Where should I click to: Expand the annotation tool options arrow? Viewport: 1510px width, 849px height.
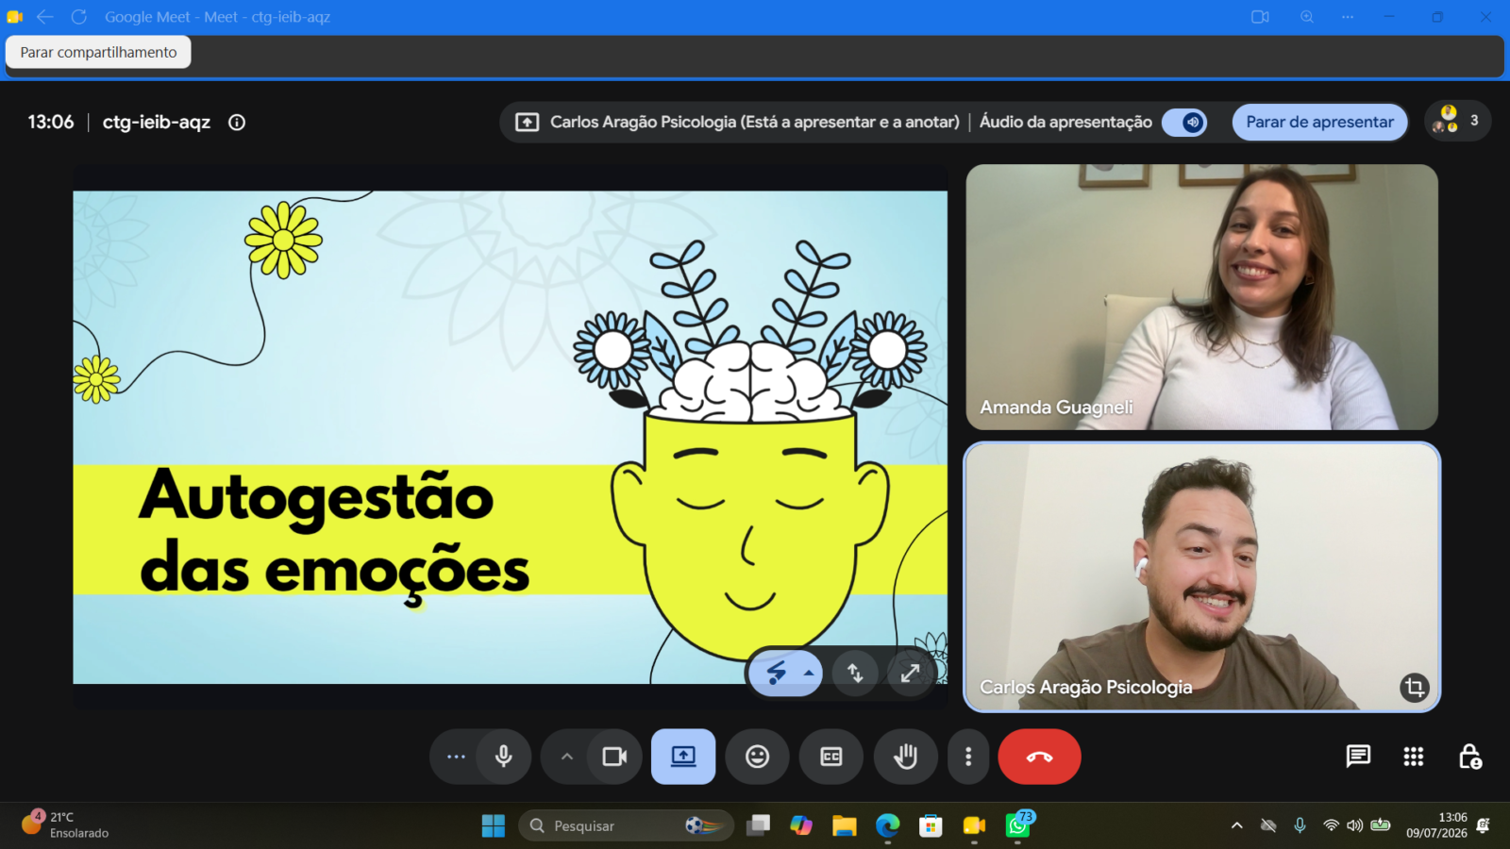pyautogui.click(x=809, y=674)
